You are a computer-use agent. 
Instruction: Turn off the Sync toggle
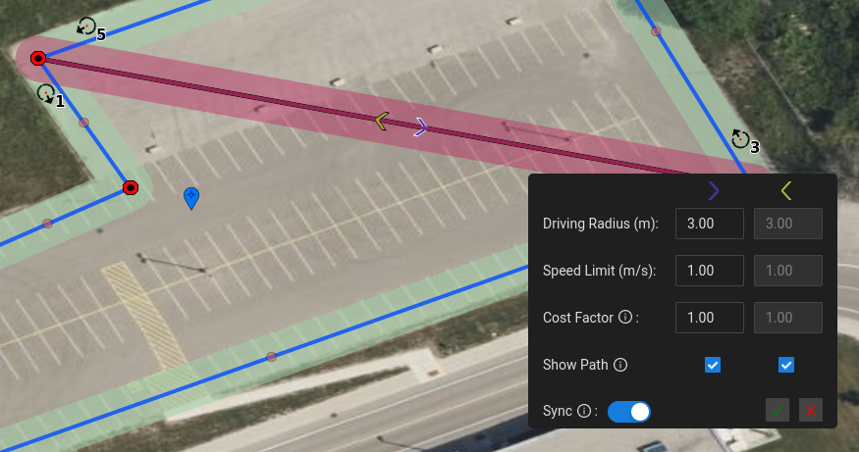[x=629, y=412]
